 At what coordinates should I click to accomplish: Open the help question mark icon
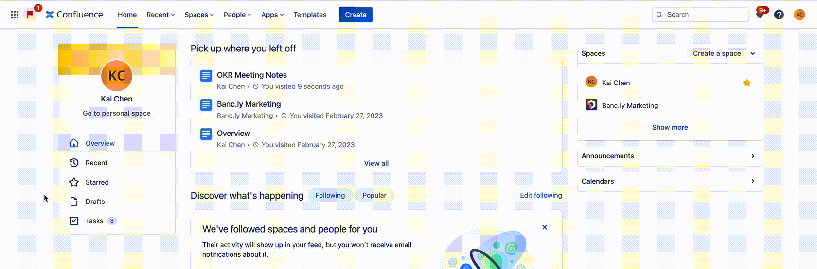pos(779,15)
